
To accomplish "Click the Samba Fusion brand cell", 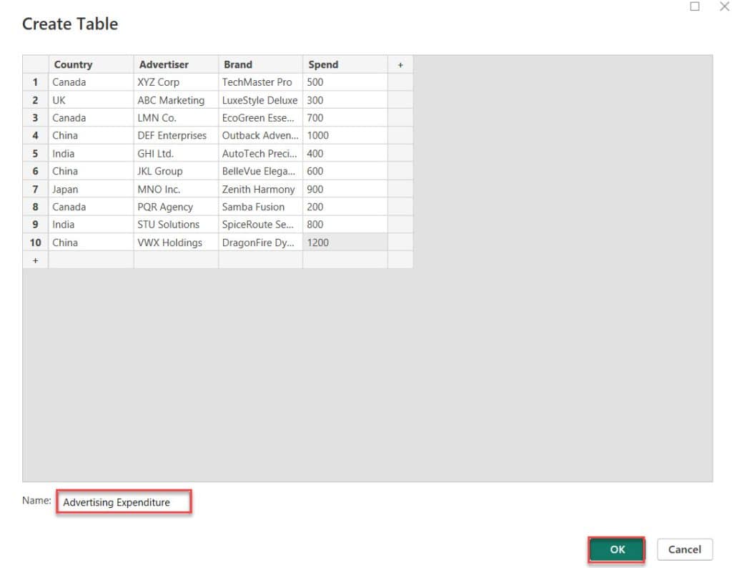I will tap(260, 207).
